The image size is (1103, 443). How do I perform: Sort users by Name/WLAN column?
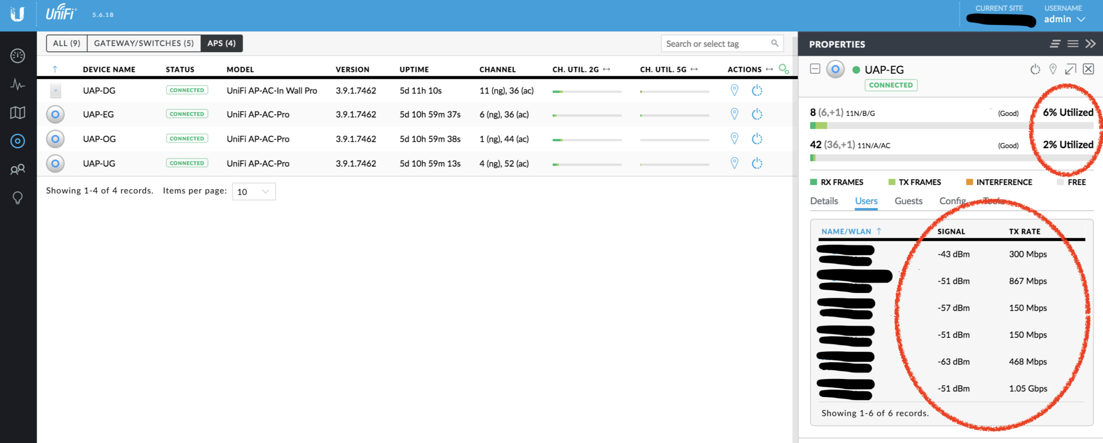(846, 231)
